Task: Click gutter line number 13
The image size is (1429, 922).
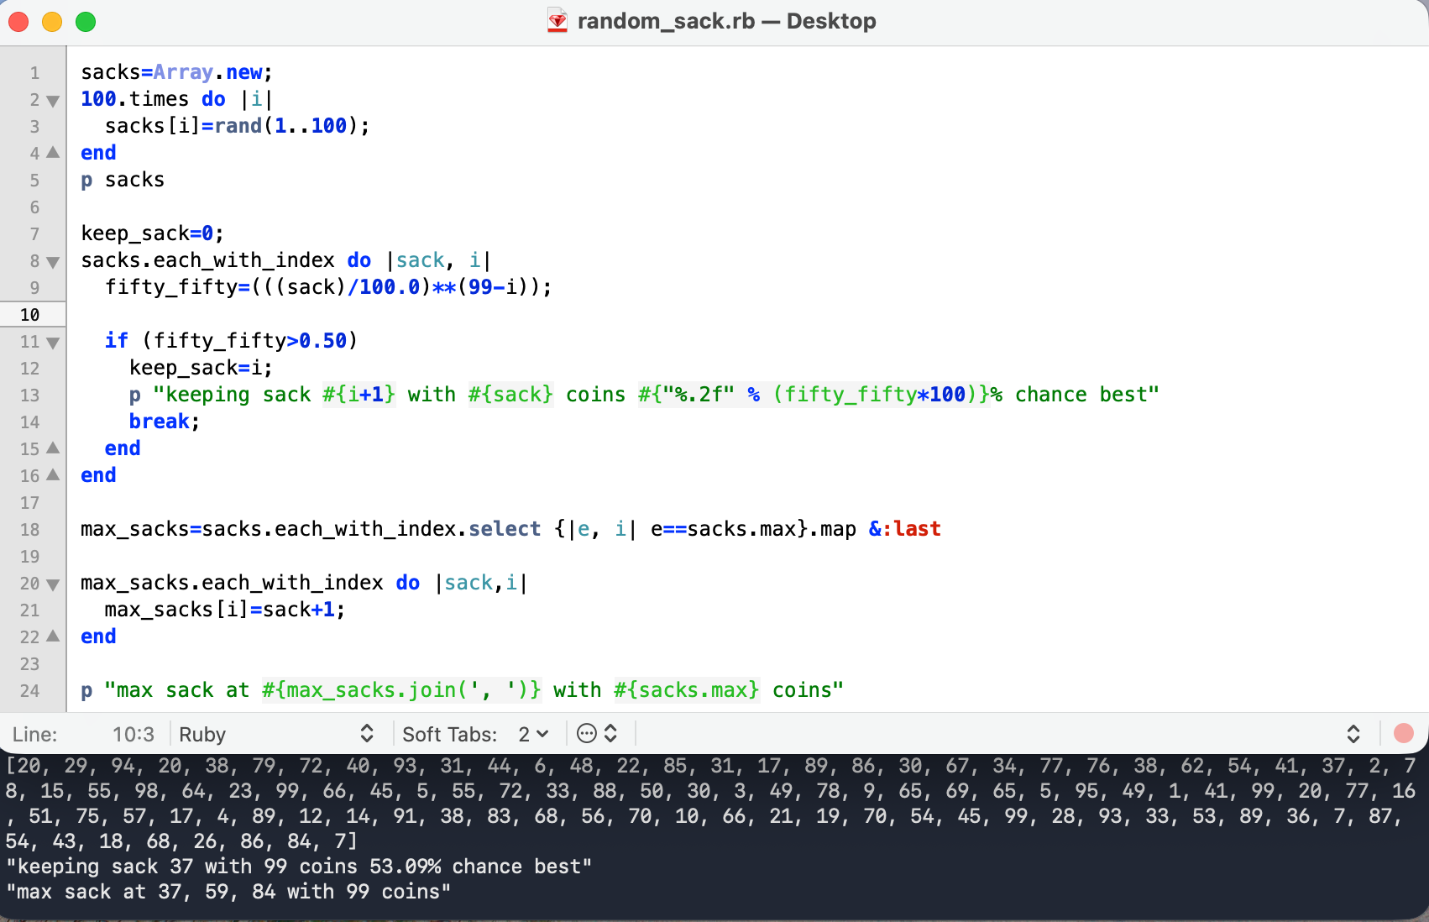Action: click(x=30, y=396)
